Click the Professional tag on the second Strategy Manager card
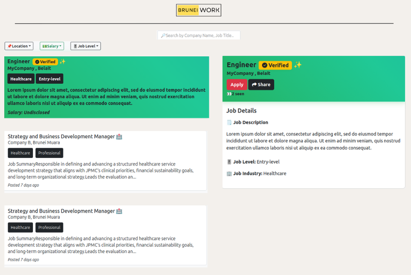This screenshot has width=411, height=275. [x=49, y=228]
